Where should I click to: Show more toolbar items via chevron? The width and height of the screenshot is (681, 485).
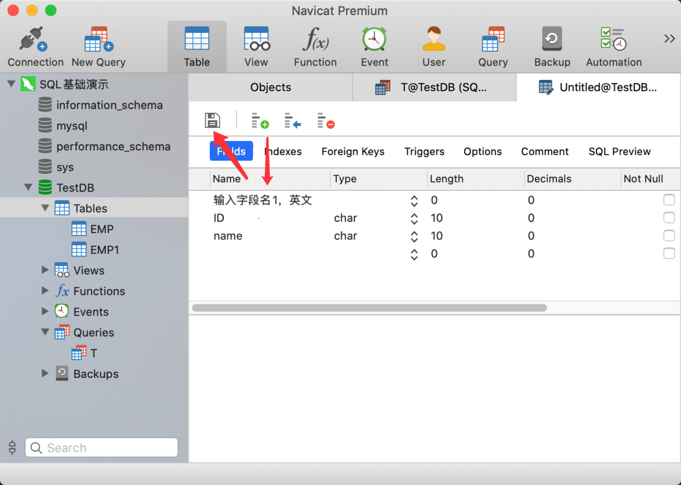tap(669, 39)
